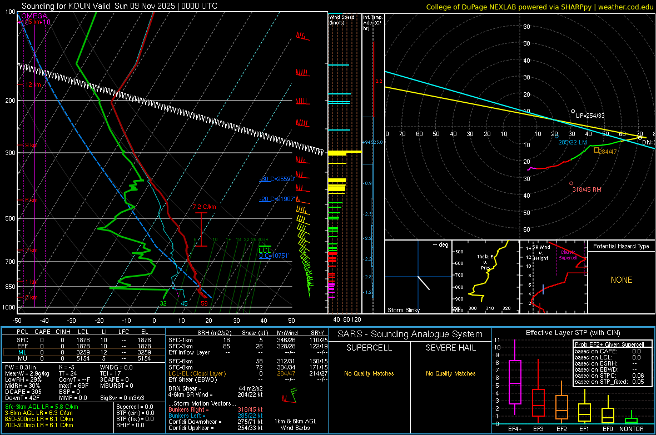This screenshot has height=435, width=656.
Task: Open the weather.cod.edu NEXLAB credit link
Action: (x=539, y=7)
